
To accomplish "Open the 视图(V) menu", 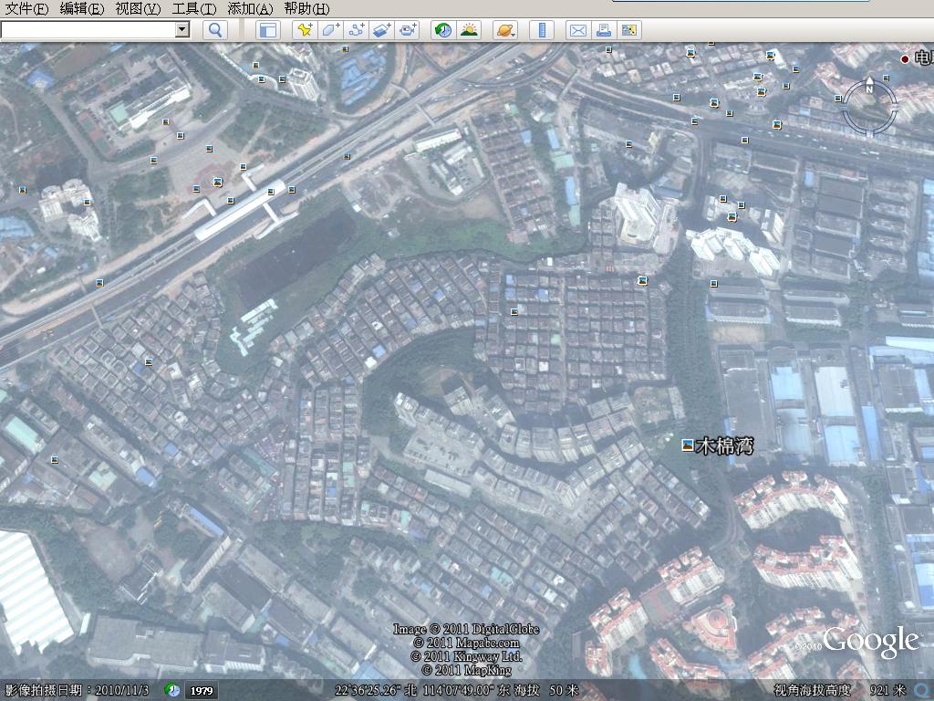I will pos(138,9).
